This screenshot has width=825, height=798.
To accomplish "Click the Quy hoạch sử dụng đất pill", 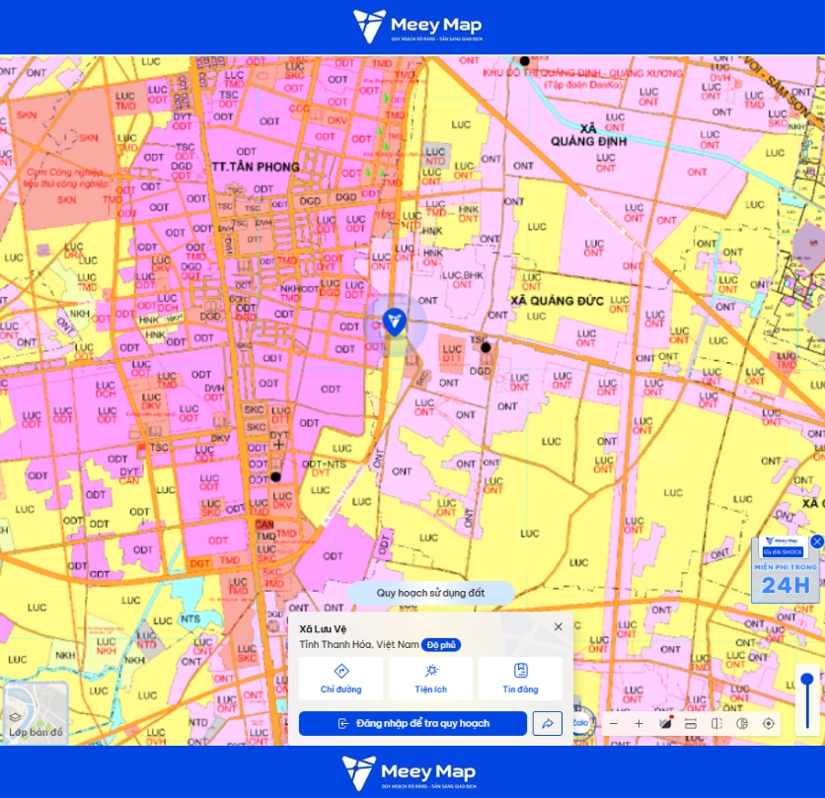I will point(430,593).
